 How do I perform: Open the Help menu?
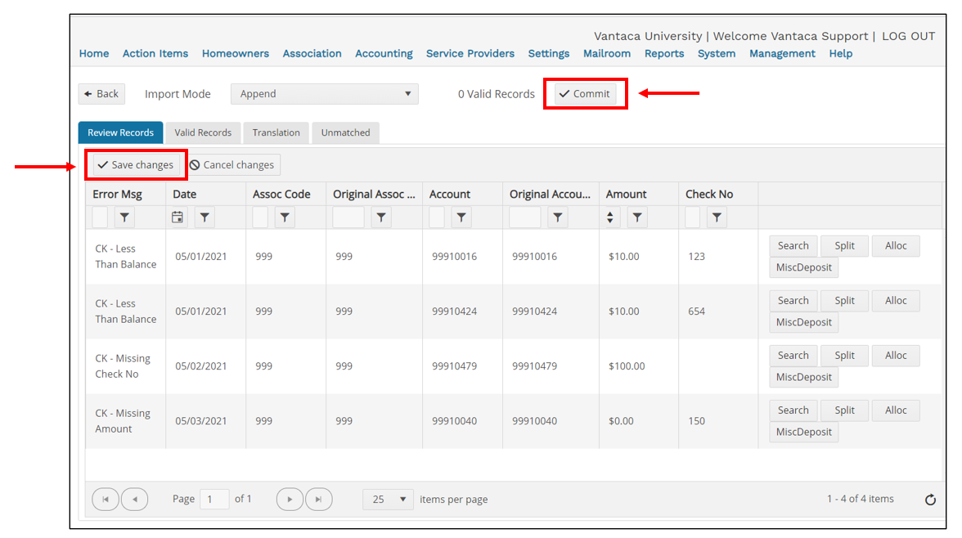[x=841, y=53]
